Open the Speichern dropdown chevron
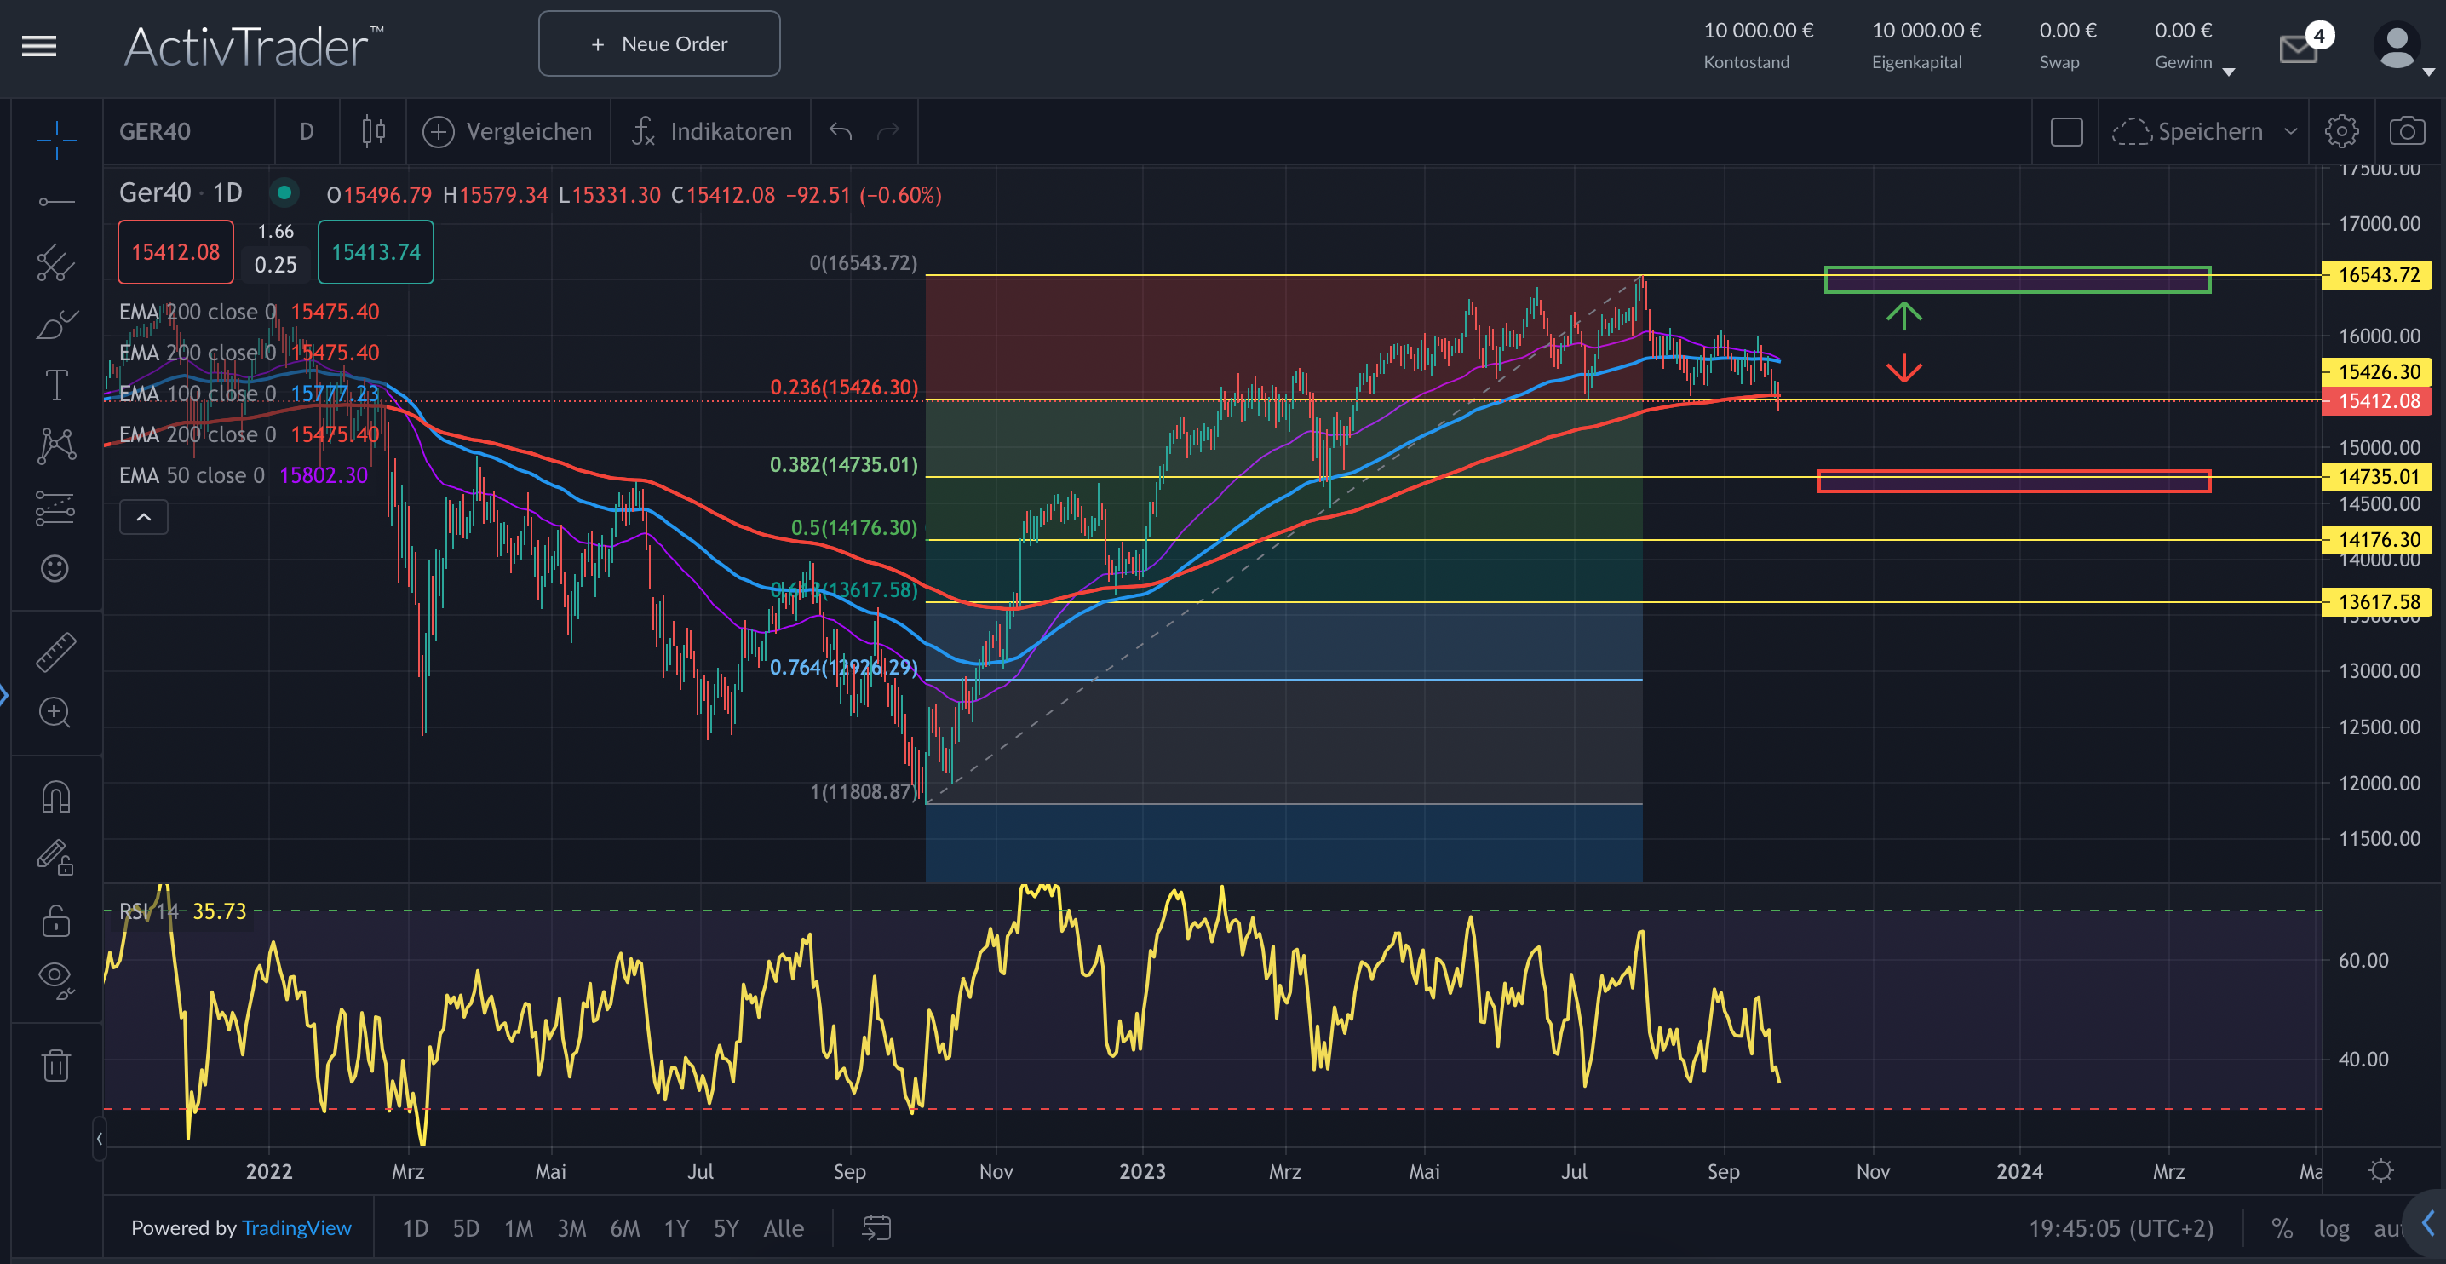This screenshot has width=2446, height=1264. (x=2291, y=131)
